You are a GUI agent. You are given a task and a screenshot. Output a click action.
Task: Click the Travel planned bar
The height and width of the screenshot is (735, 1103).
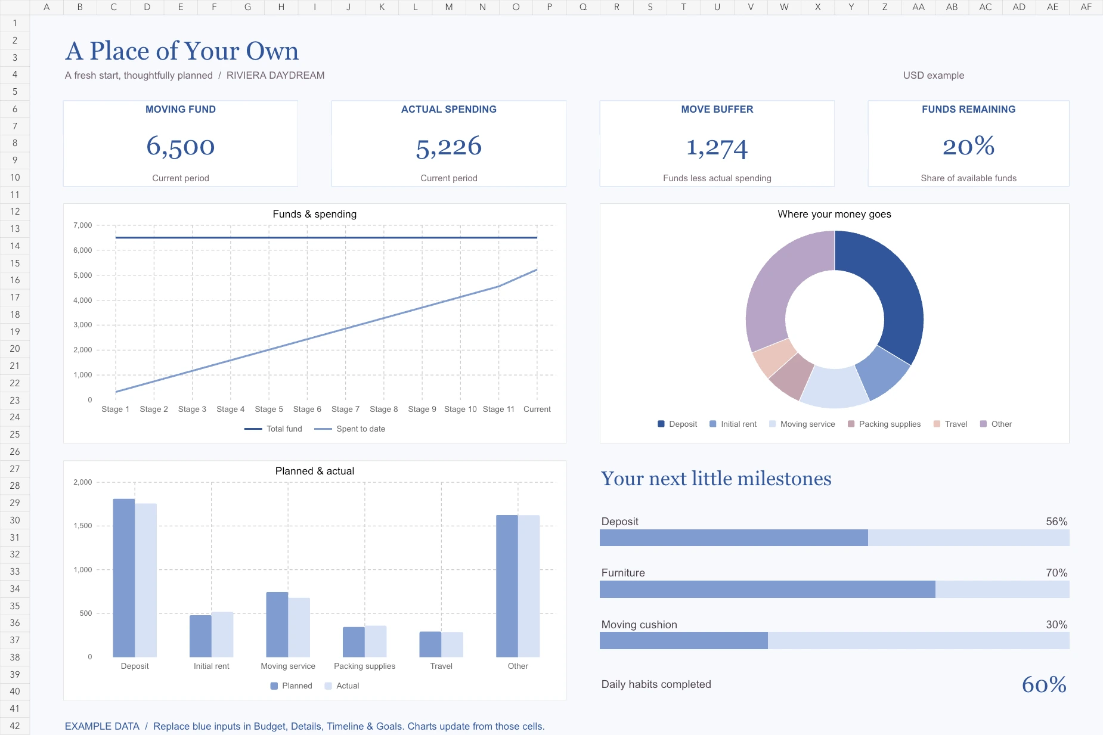(x=430, y=644)
